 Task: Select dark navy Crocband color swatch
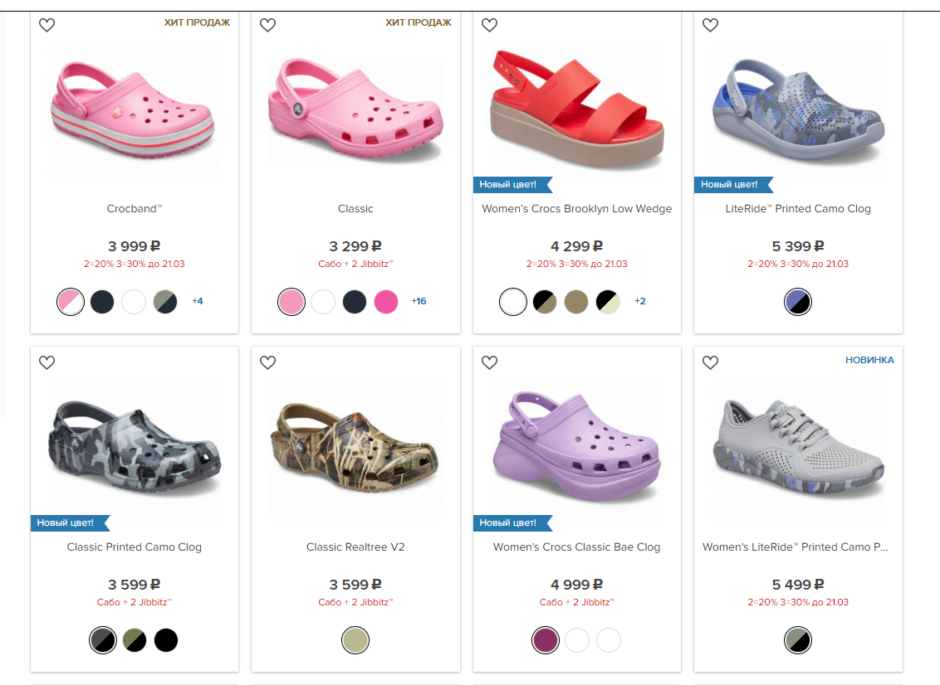[102, 302]
